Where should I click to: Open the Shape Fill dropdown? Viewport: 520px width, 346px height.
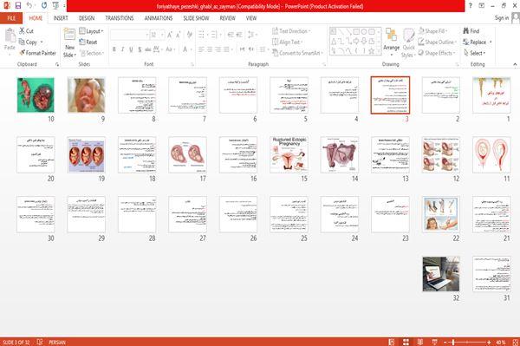[432, 31]
